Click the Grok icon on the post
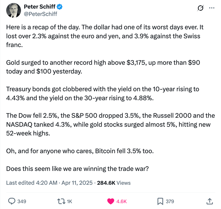 (200, 8)
